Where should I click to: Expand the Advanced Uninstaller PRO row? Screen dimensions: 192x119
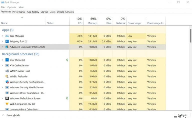tap(2, 47)
